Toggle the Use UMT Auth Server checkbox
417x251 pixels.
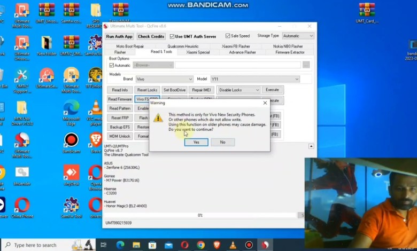tap(172, 36)
